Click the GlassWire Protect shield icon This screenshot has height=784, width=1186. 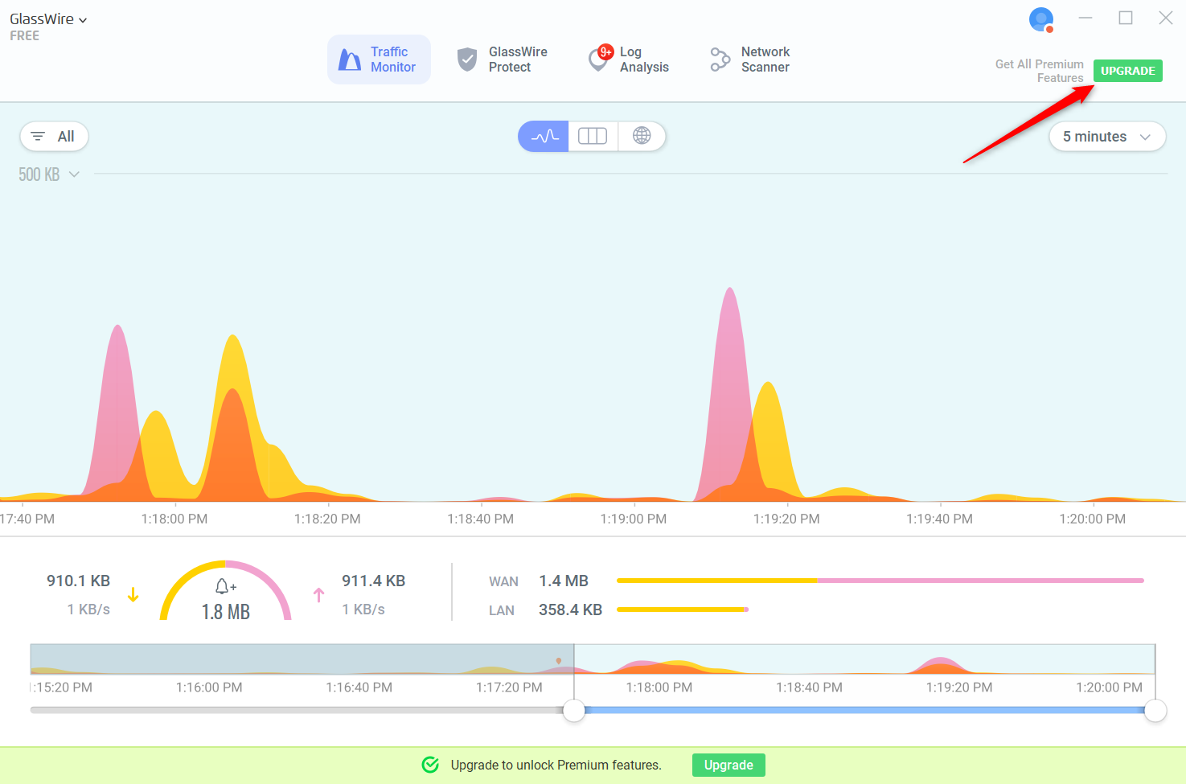pyautogui.click(x=467, y=60)
